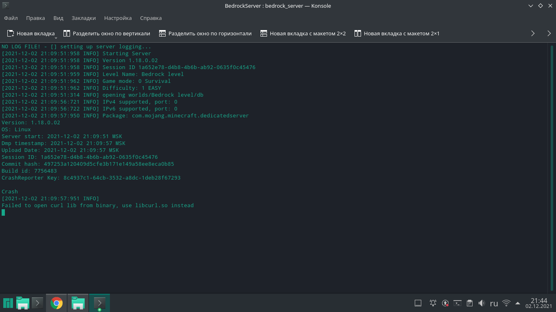Image resolution: width=556 pixels, height=312 pixels.
Task: Open the Справка menu
Action: click(x=151, y=18)
